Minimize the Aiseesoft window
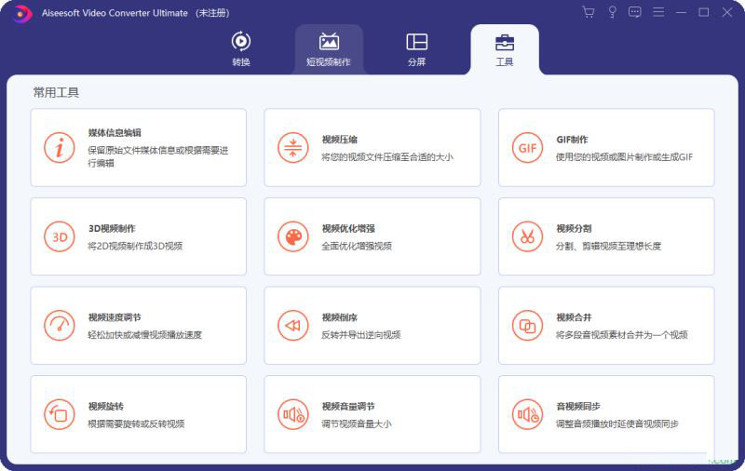This screenshot has width=745, height=471. pyautogui.click(x=681, y=12)
